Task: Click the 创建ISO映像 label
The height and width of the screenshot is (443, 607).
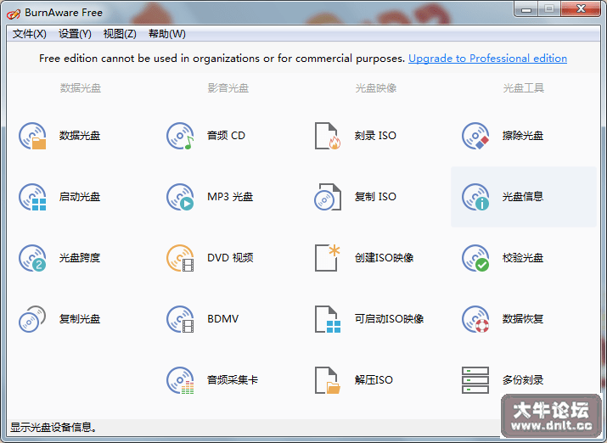Action: pyautogui.click(x=384, y=258)
